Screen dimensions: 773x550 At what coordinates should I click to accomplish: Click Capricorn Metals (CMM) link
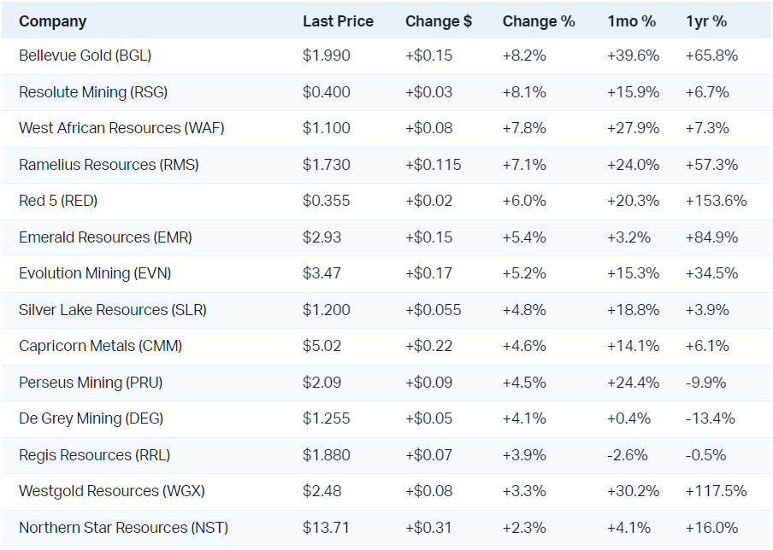coord(100,346)
